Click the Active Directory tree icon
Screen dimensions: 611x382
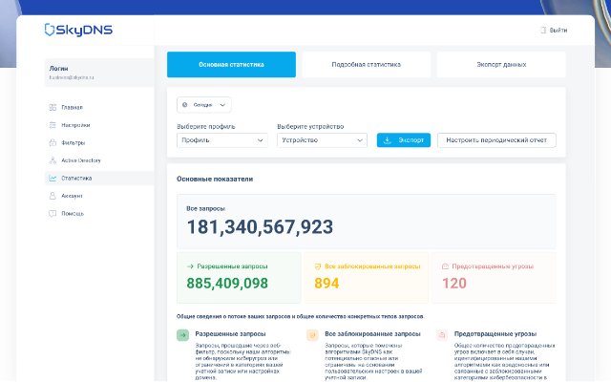[x=53, y=160]
